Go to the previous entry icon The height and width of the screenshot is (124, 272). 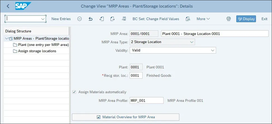(x=102, y=19)
